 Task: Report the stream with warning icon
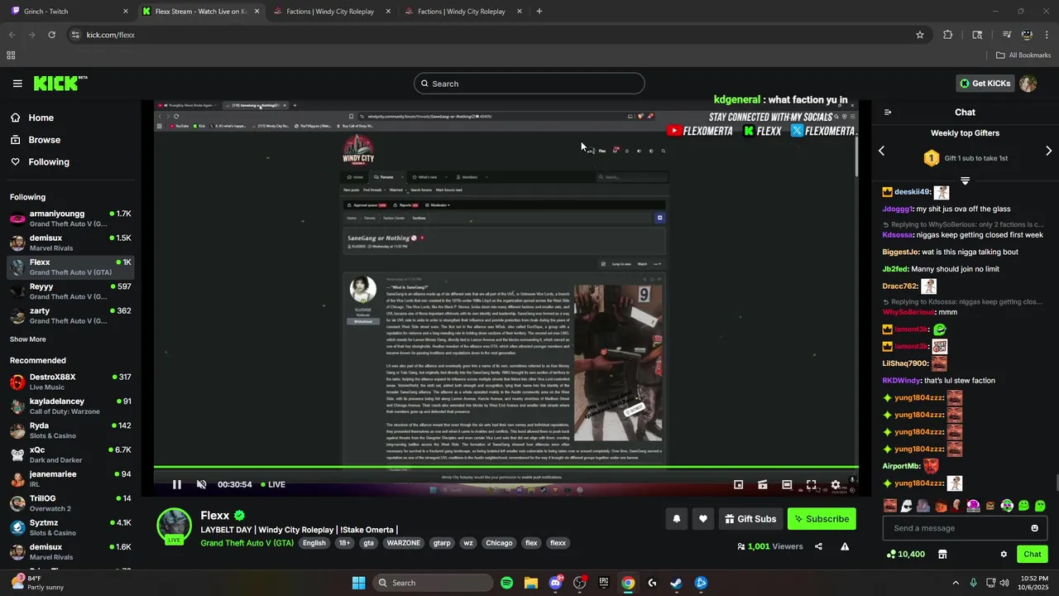click(845, 546)
